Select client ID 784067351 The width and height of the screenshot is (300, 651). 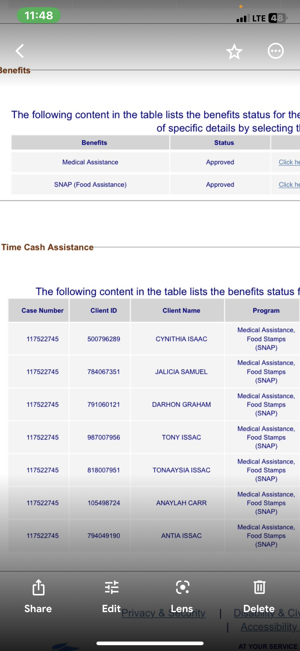pyautogui.click(x=104, y=372)
